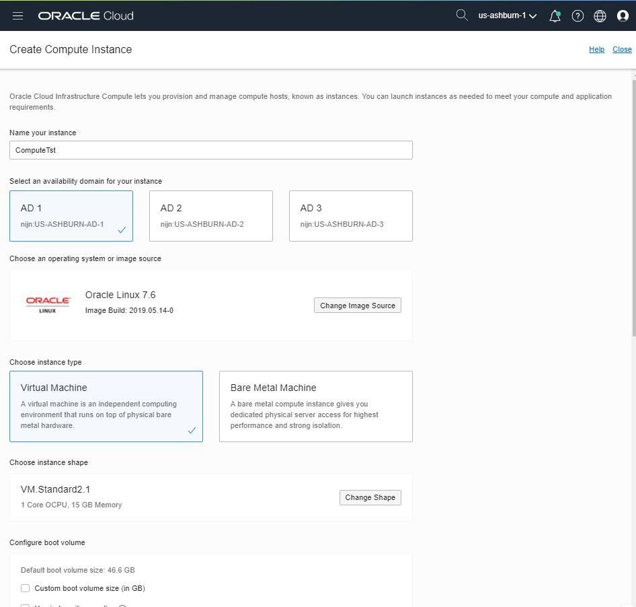This screenshot has height=607, width=636.
Task: Expand the us-ashburn-1 region dropdown
Action: tap(508, 16)
